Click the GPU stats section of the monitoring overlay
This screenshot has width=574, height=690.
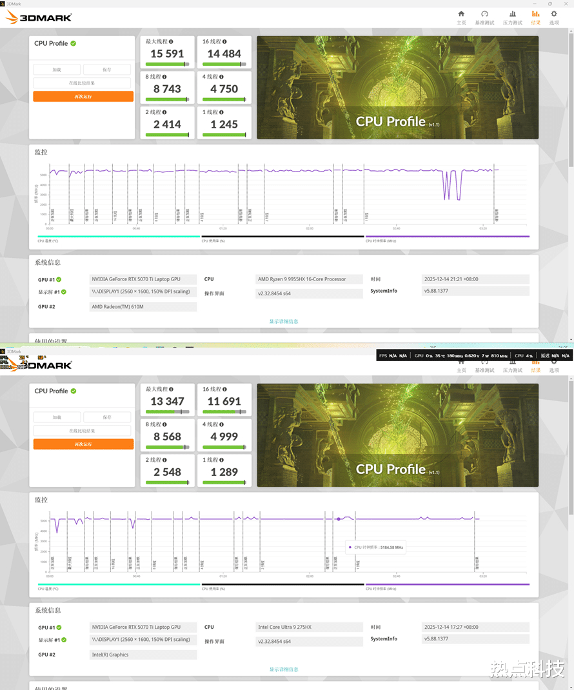(461, 355)
